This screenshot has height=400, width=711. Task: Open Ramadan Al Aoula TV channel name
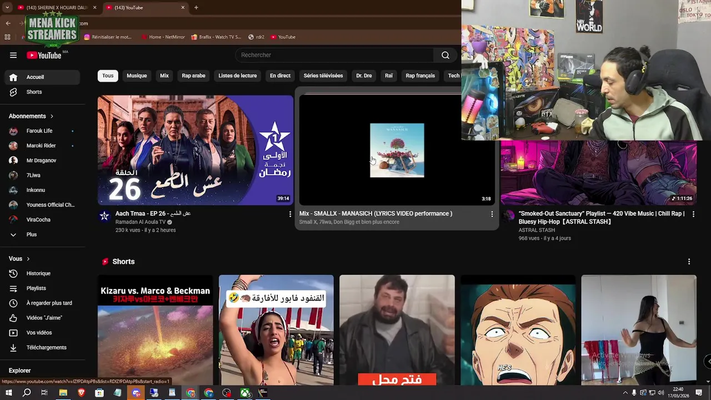coord(141,222)
